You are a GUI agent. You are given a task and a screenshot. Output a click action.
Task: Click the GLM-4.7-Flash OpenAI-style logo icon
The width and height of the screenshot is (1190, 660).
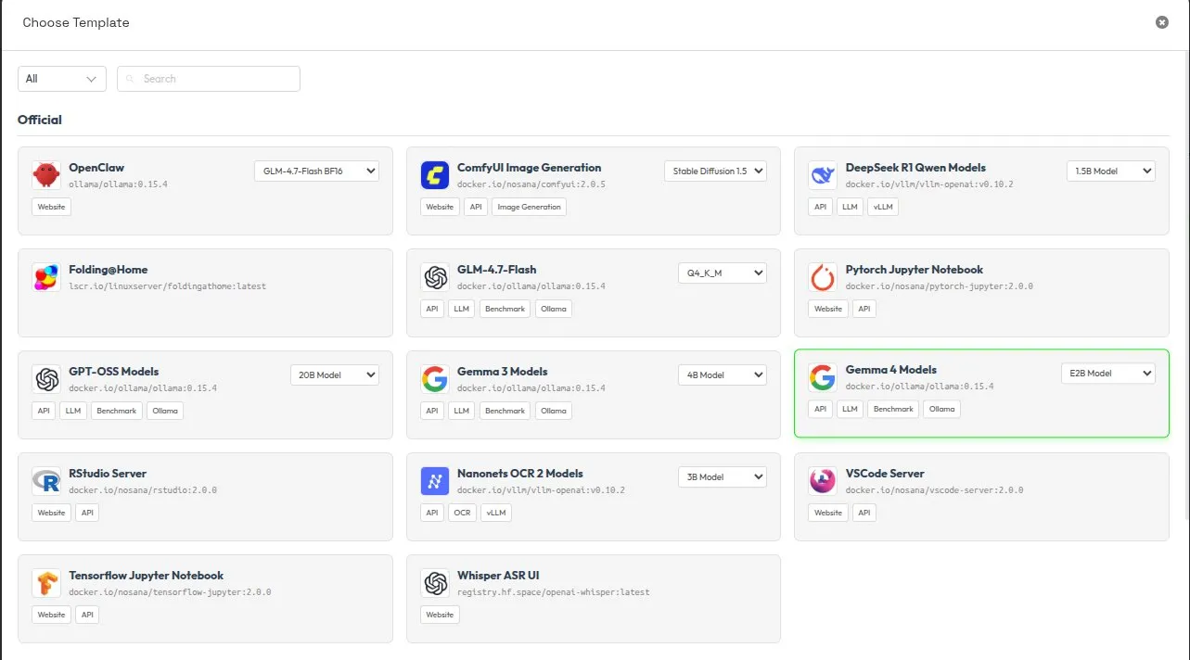pos(435,277)
